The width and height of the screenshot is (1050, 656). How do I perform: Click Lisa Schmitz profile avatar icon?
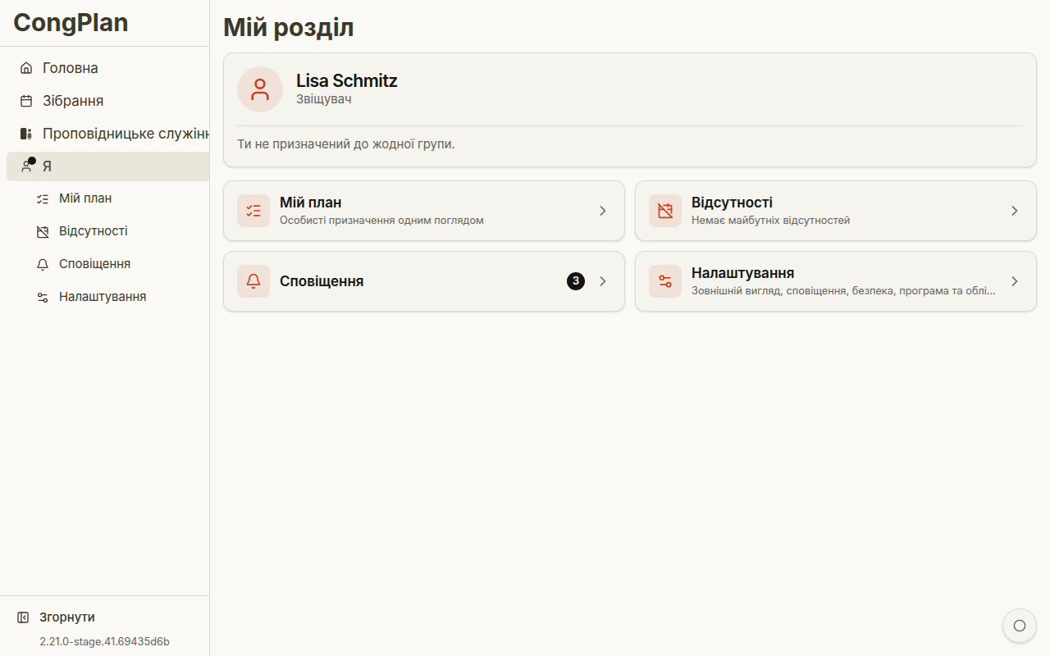pos(260,89)
